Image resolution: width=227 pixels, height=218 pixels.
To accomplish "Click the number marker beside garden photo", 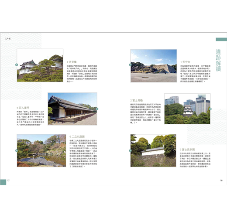I will 17,151.
